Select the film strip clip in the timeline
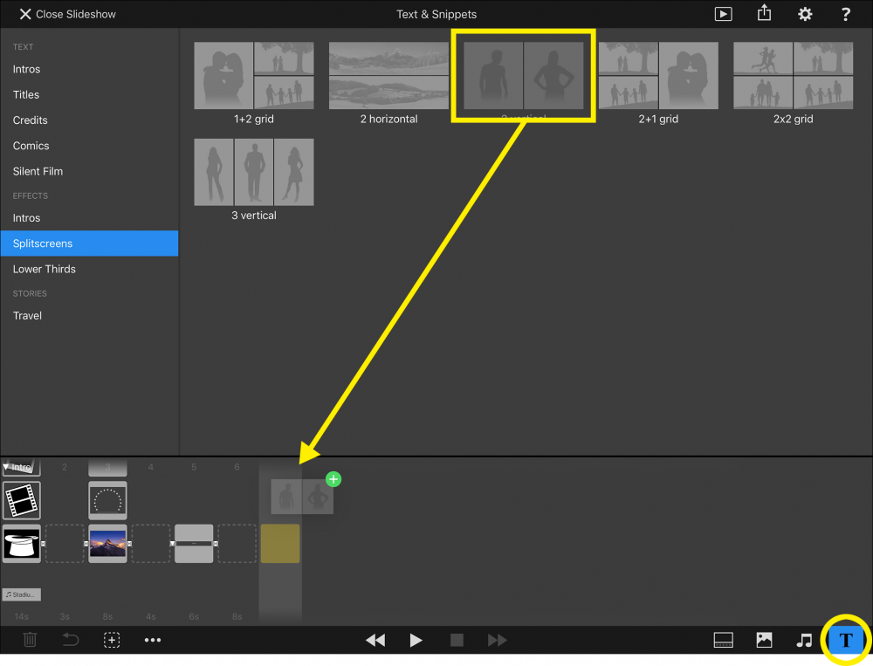Screen dimensions: 873x666 [x=22, y=500]
